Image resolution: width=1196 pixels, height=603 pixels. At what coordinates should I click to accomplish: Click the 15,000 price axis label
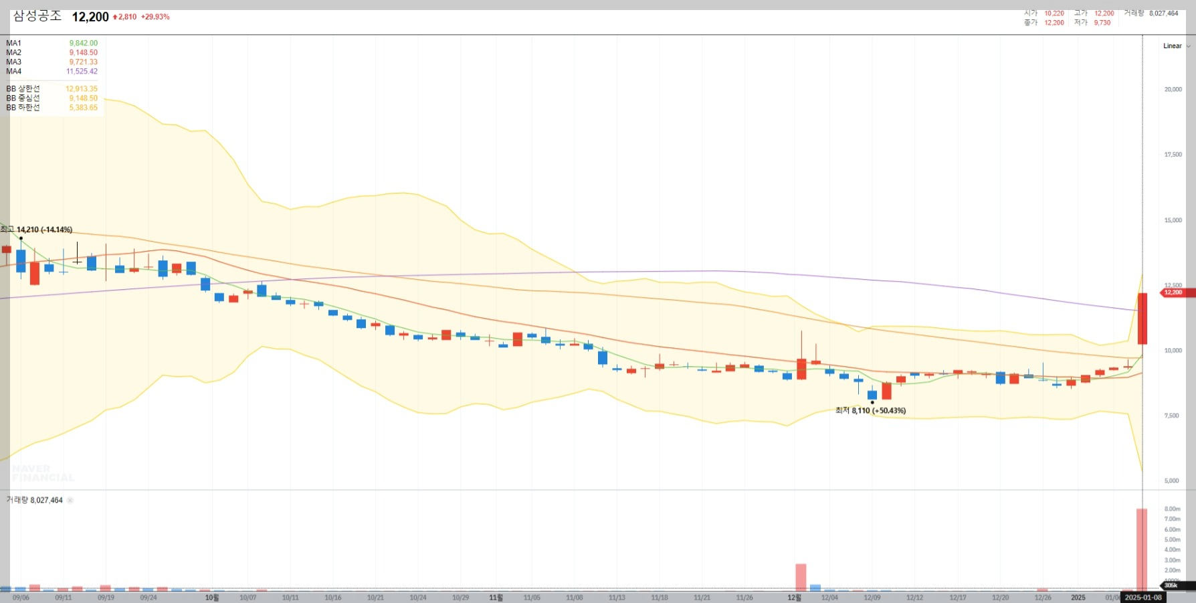(1173, 220)
